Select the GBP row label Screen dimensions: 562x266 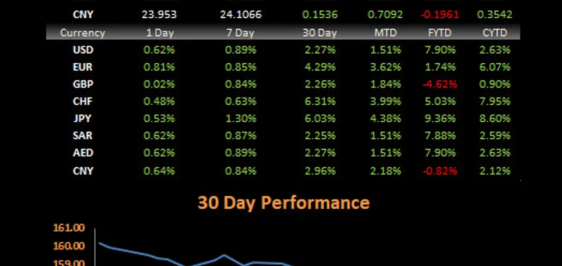[x=82, y=85]
